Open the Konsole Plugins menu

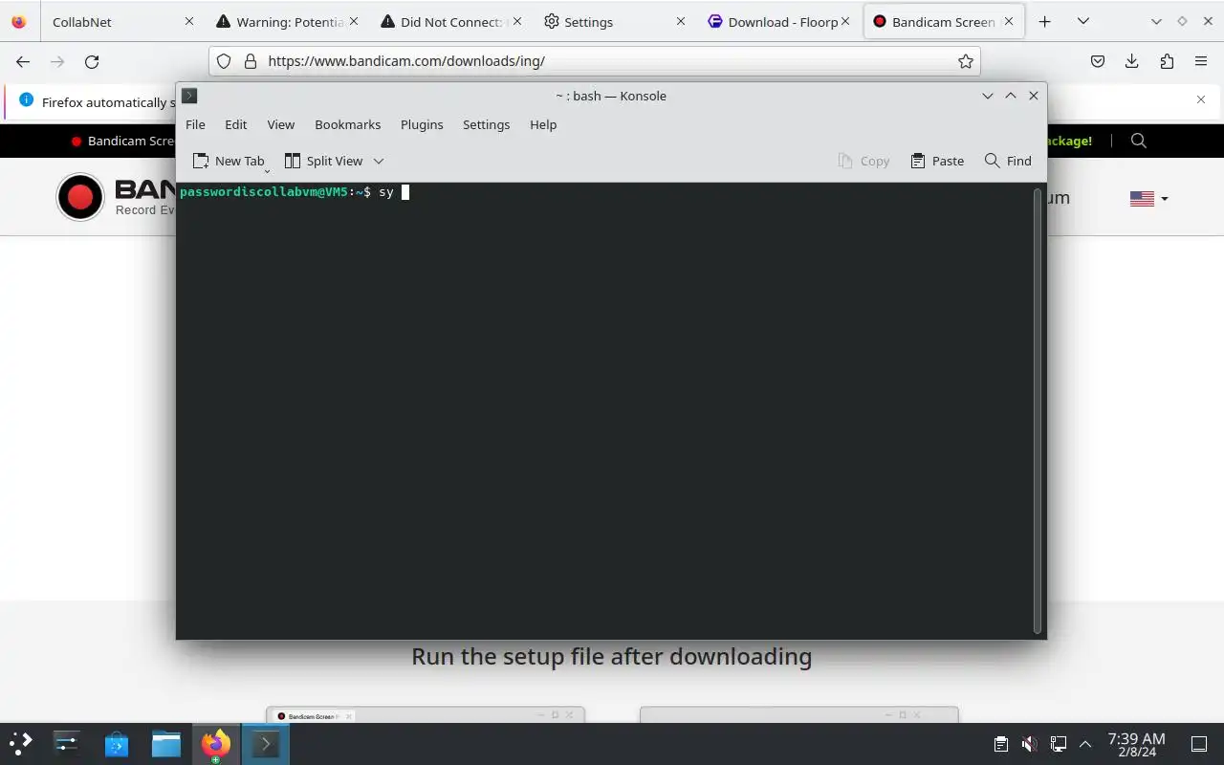coord(422,124)
